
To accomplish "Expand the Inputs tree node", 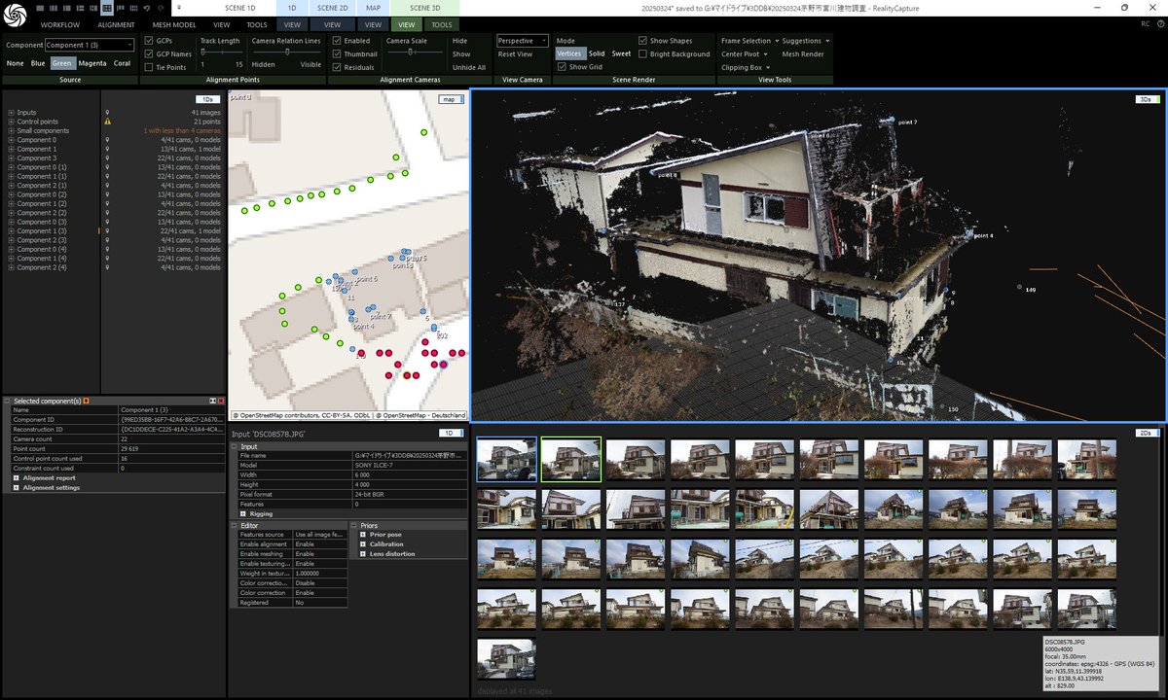I will (11, 113).
